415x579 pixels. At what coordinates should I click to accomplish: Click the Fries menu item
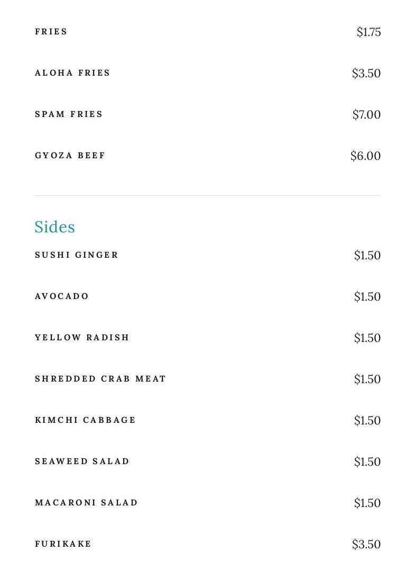pos(51,32)
